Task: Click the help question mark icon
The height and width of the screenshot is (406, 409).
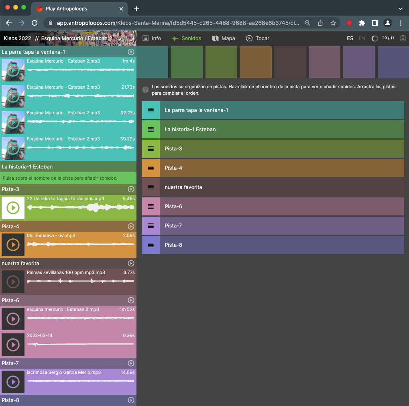Action: pos(146,90)
